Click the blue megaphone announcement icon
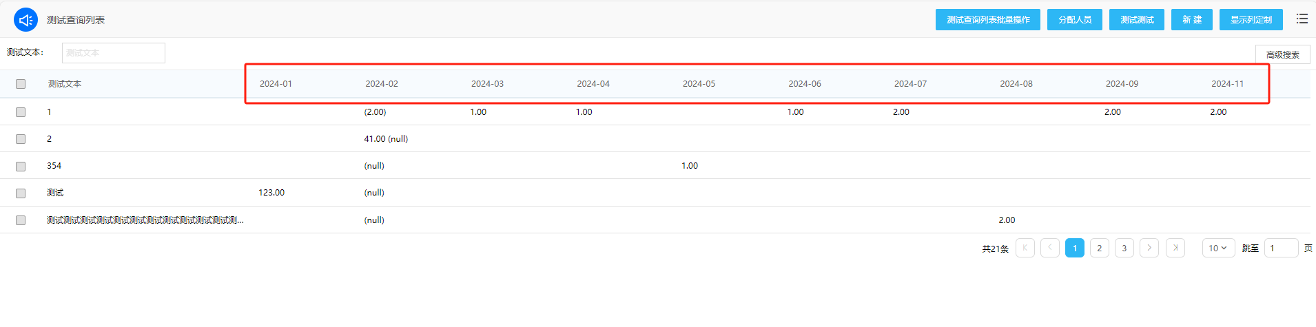The image size is (1316, 327). click(x=25, y=20)
